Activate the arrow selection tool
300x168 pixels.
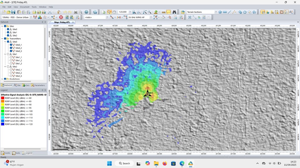tap(109, 12)
